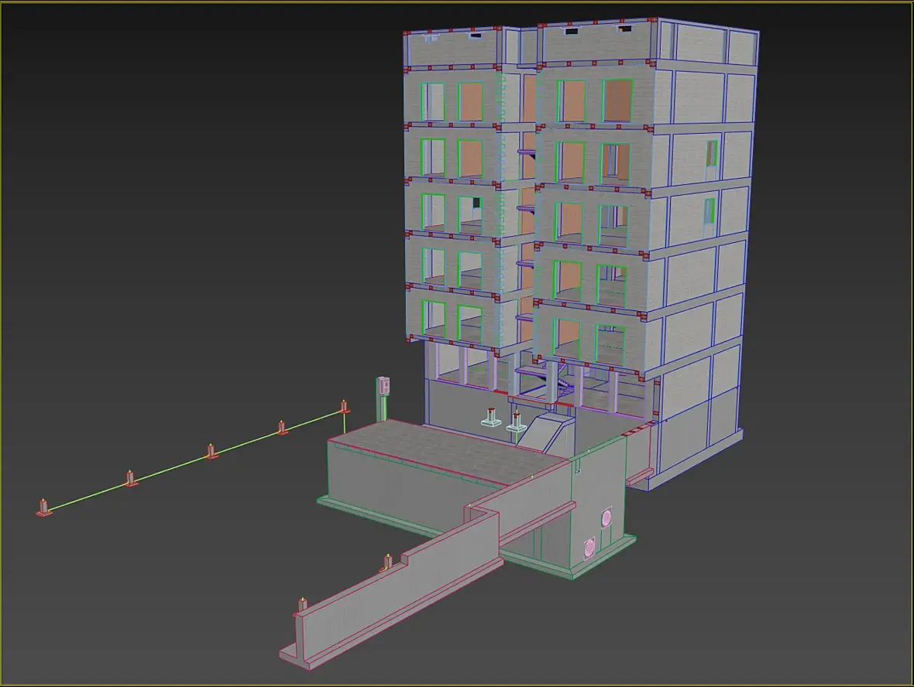Click the upper small window on side facade
The width and height of the screenshot is (914, 687).
pos(712,154)
